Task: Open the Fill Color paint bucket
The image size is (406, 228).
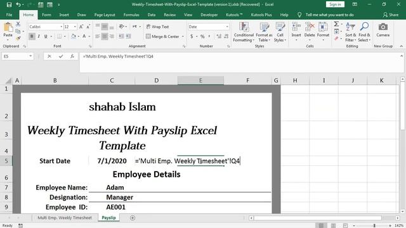Action: (x=74, y=37)
